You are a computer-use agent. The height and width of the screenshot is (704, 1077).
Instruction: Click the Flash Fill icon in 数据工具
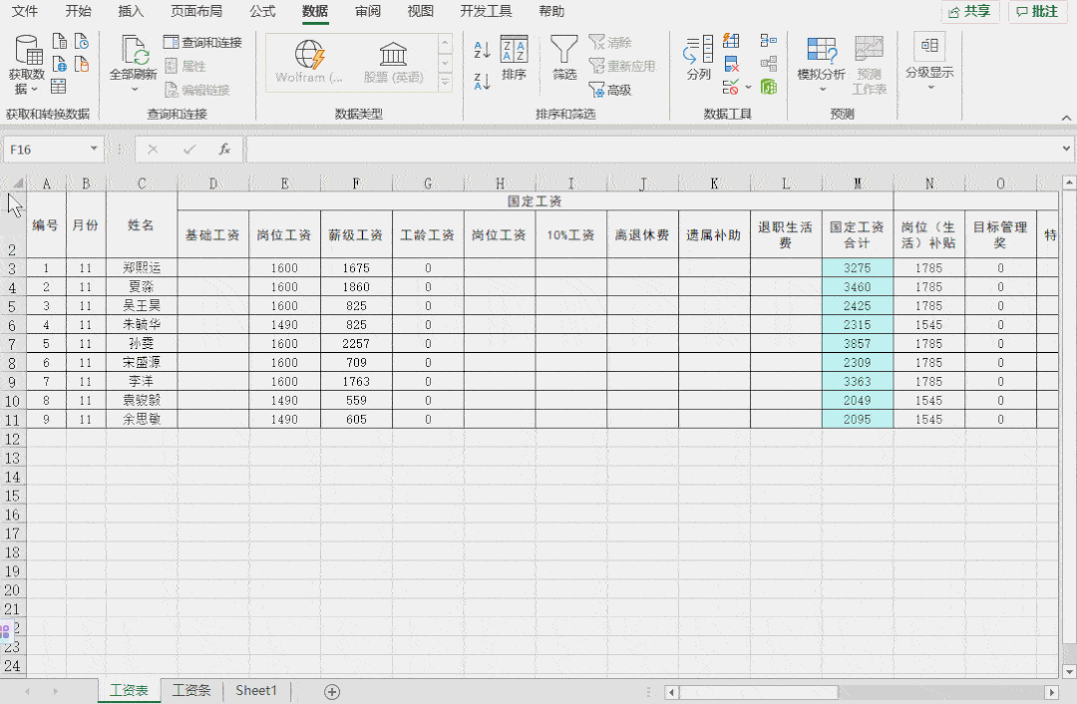click(x=731, y=41)
